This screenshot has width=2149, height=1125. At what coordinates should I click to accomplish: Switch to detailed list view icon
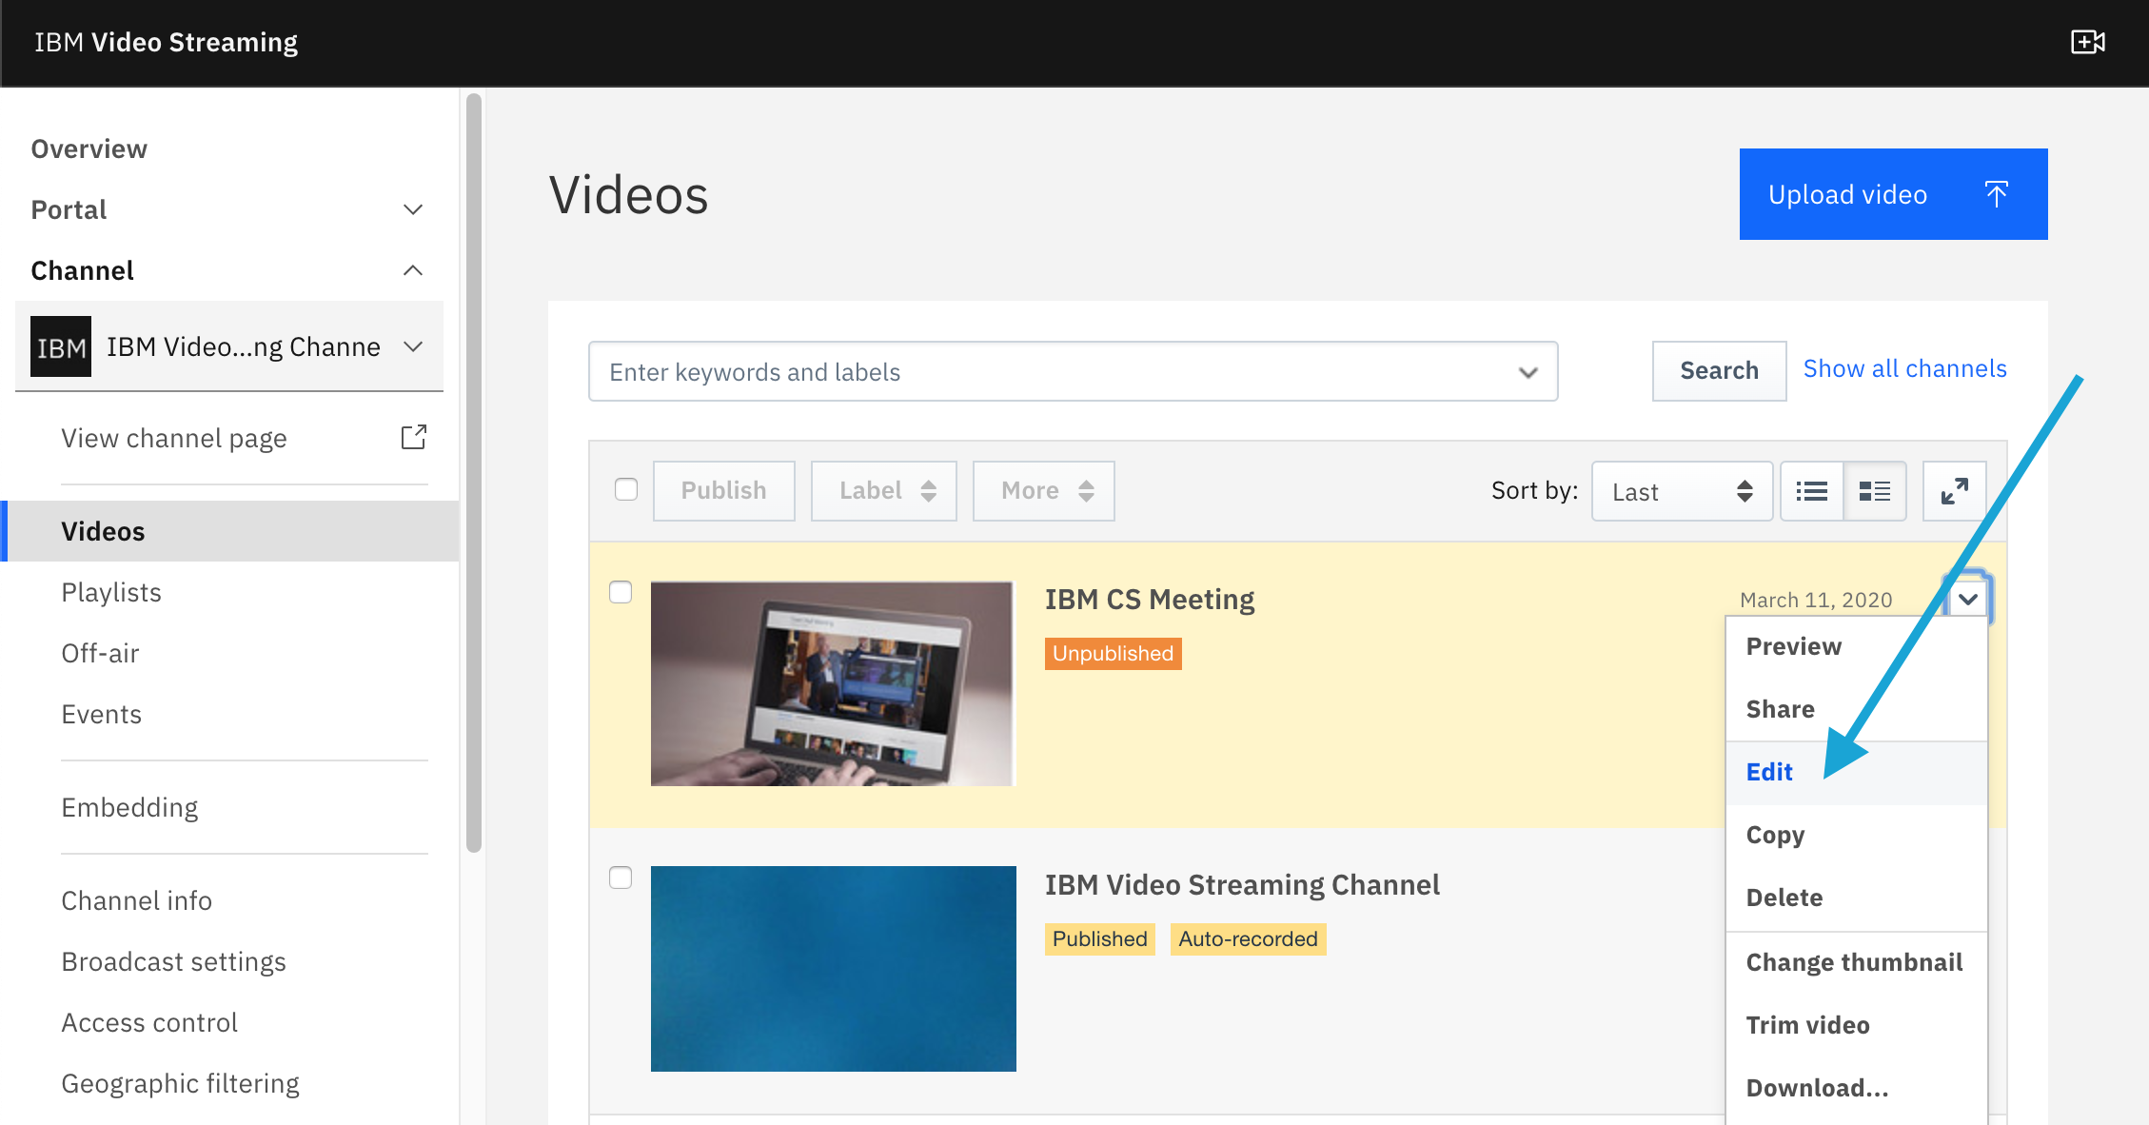tap(1875, 491)
